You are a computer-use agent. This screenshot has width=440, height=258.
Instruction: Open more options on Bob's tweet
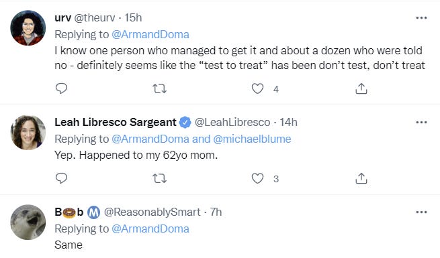point(421,212)
